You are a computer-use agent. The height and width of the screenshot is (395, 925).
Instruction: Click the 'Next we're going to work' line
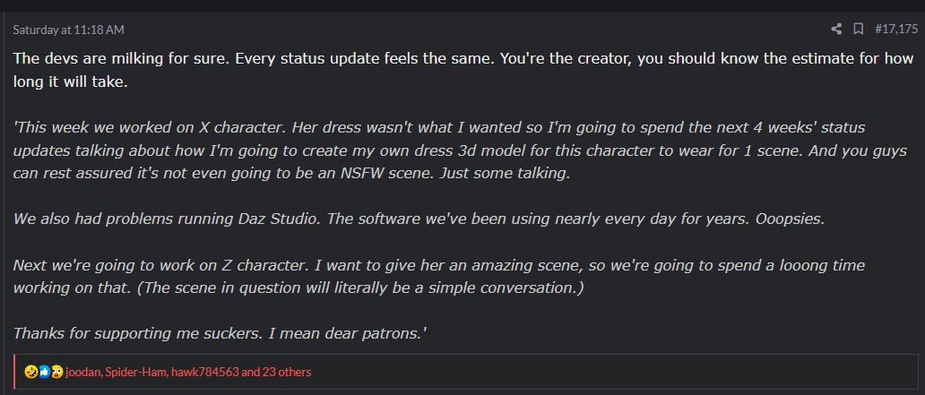[x=439, y=265]
